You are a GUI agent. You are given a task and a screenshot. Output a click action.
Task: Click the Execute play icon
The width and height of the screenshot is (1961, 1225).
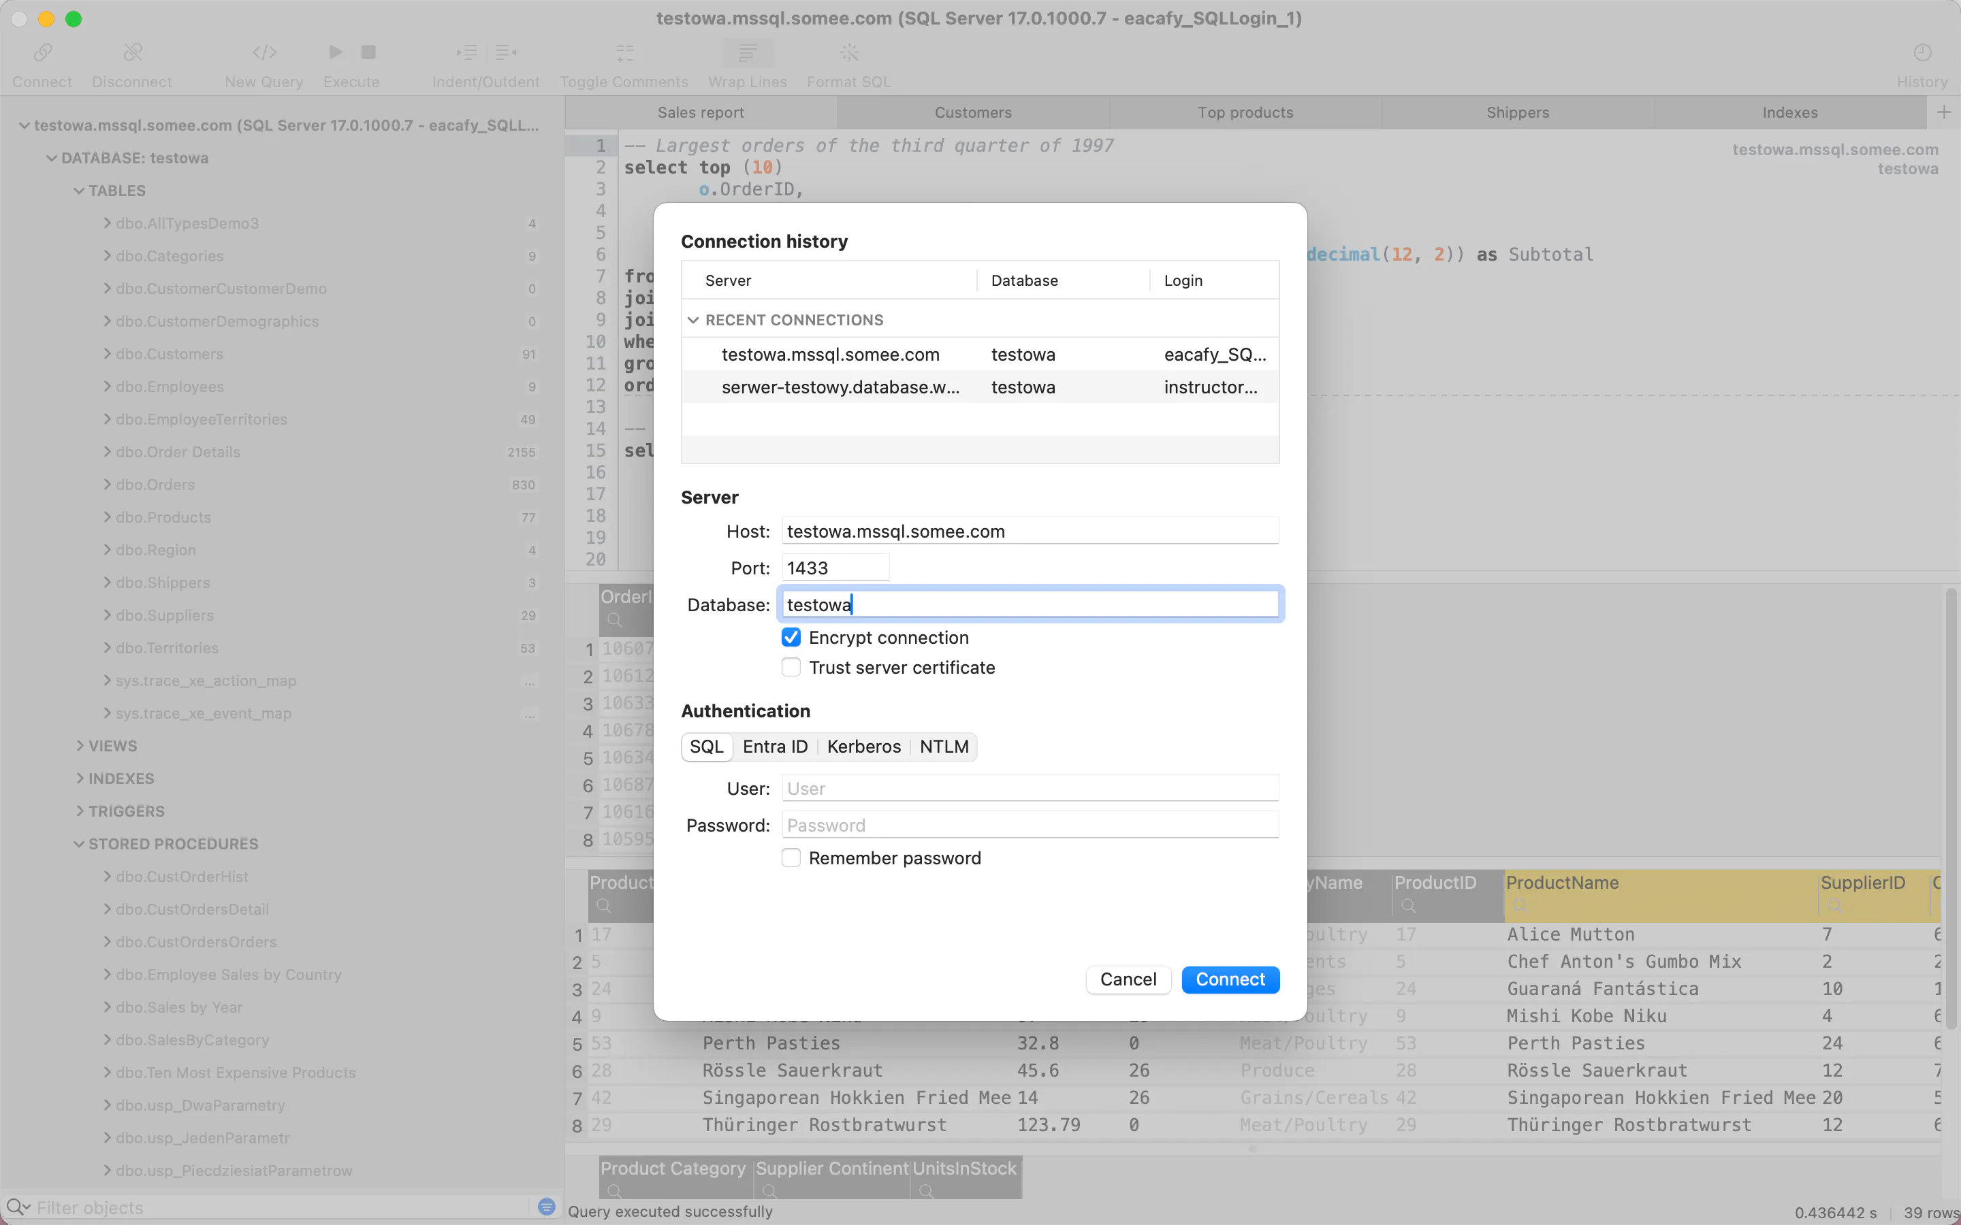point(336,52)
